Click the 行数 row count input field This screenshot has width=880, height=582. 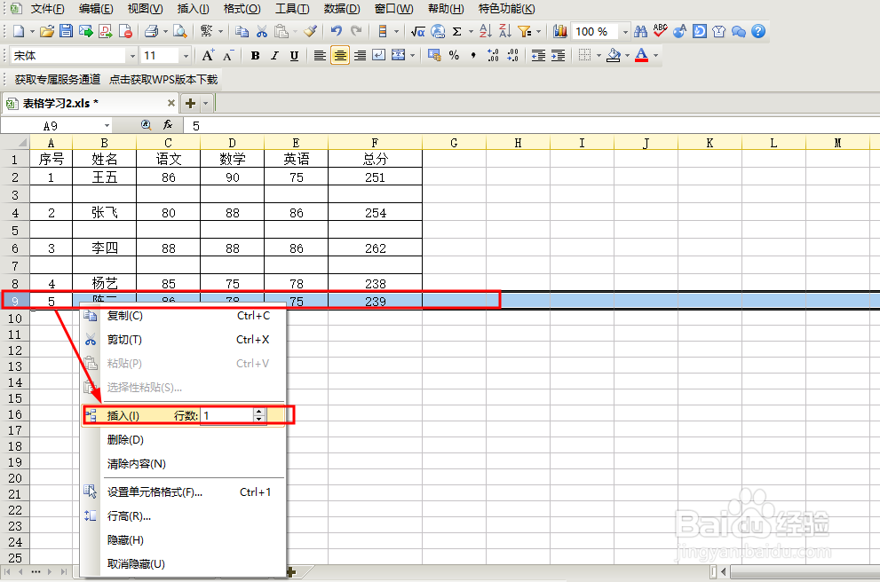[227, 415]
